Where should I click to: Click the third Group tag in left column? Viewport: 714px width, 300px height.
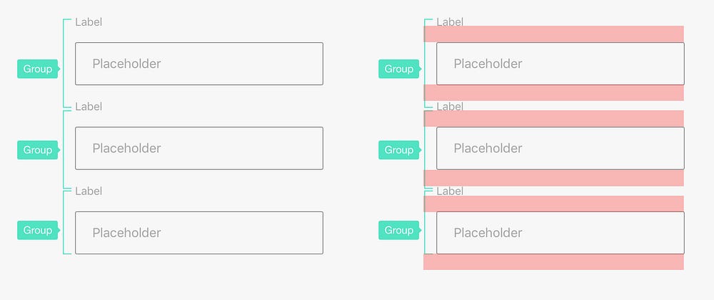point(37,231)
